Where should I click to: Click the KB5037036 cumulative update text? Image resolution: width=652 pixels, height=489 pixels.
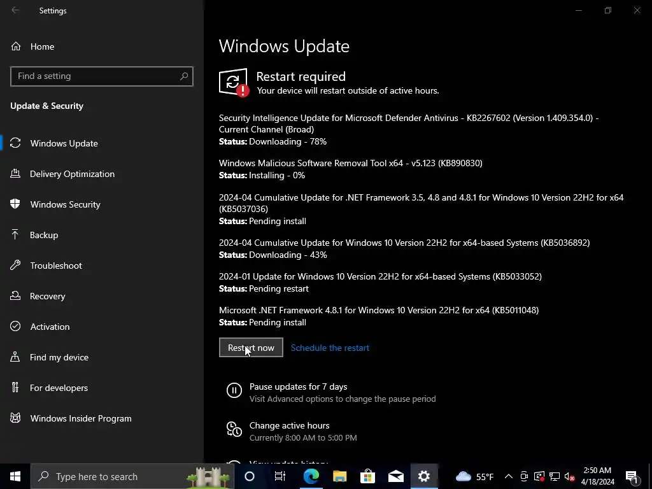tap(422, 203)
